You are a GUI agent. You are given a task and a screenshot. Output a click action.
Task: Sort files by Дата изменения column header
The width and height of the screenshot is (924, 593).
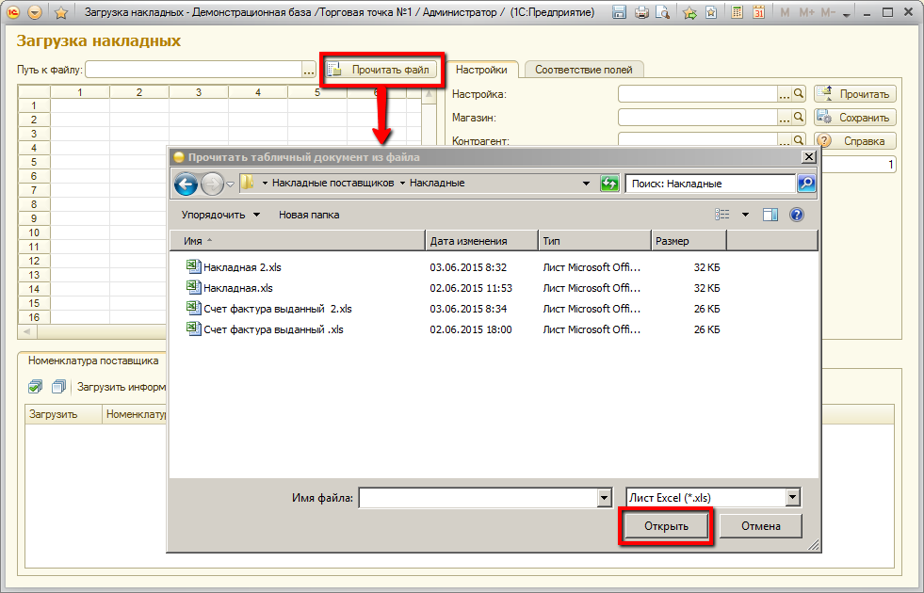480,241
